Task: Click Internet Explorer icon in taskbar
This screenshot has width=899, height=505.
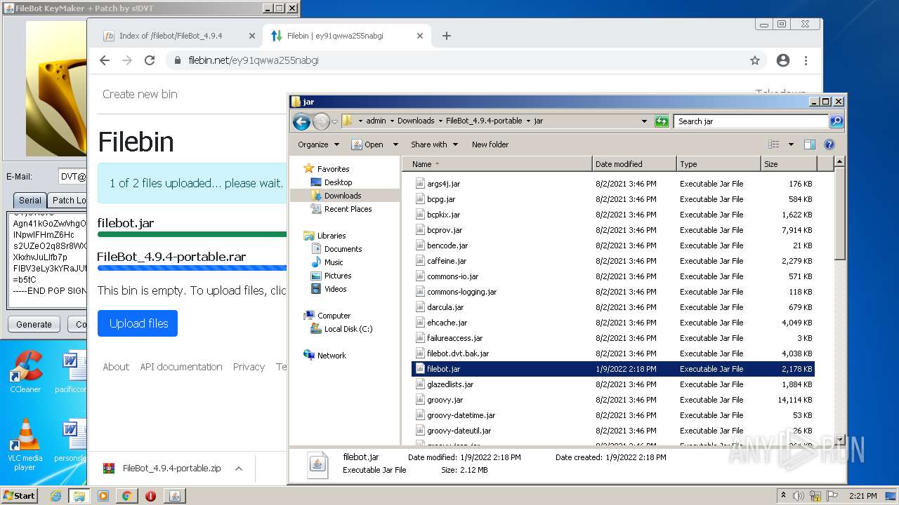Action: [55, 496]
